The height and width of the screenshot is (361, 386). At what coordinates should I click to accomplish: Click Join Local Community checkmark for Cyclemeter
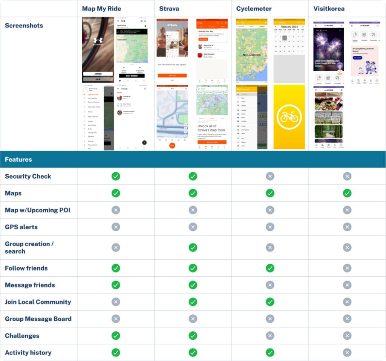tap(270, 302)
